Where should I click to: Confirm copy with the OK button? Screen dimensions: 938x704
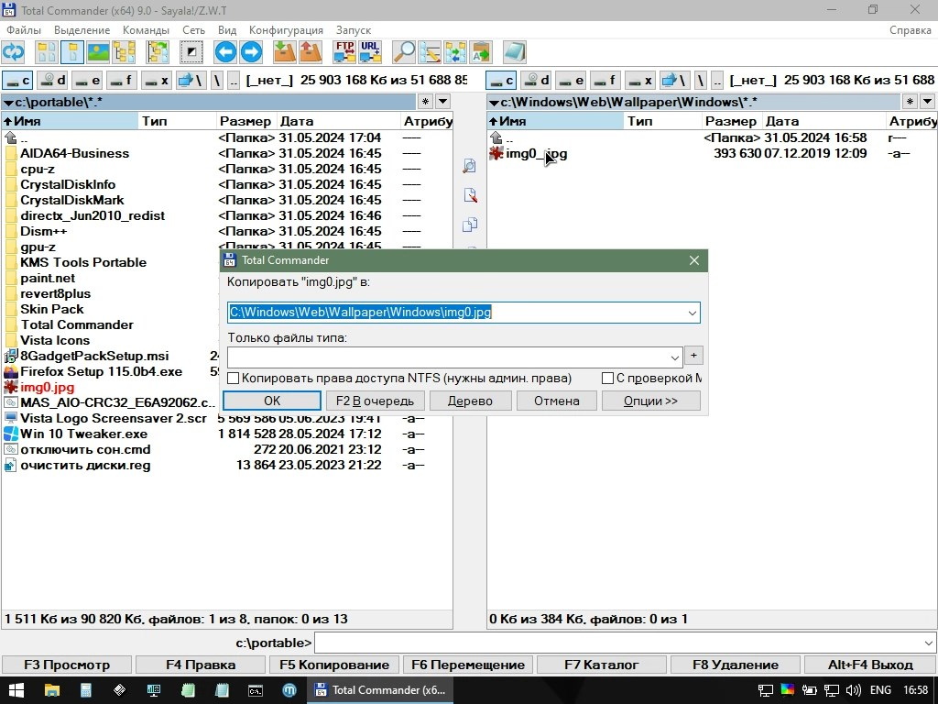(x=272, y=401)
